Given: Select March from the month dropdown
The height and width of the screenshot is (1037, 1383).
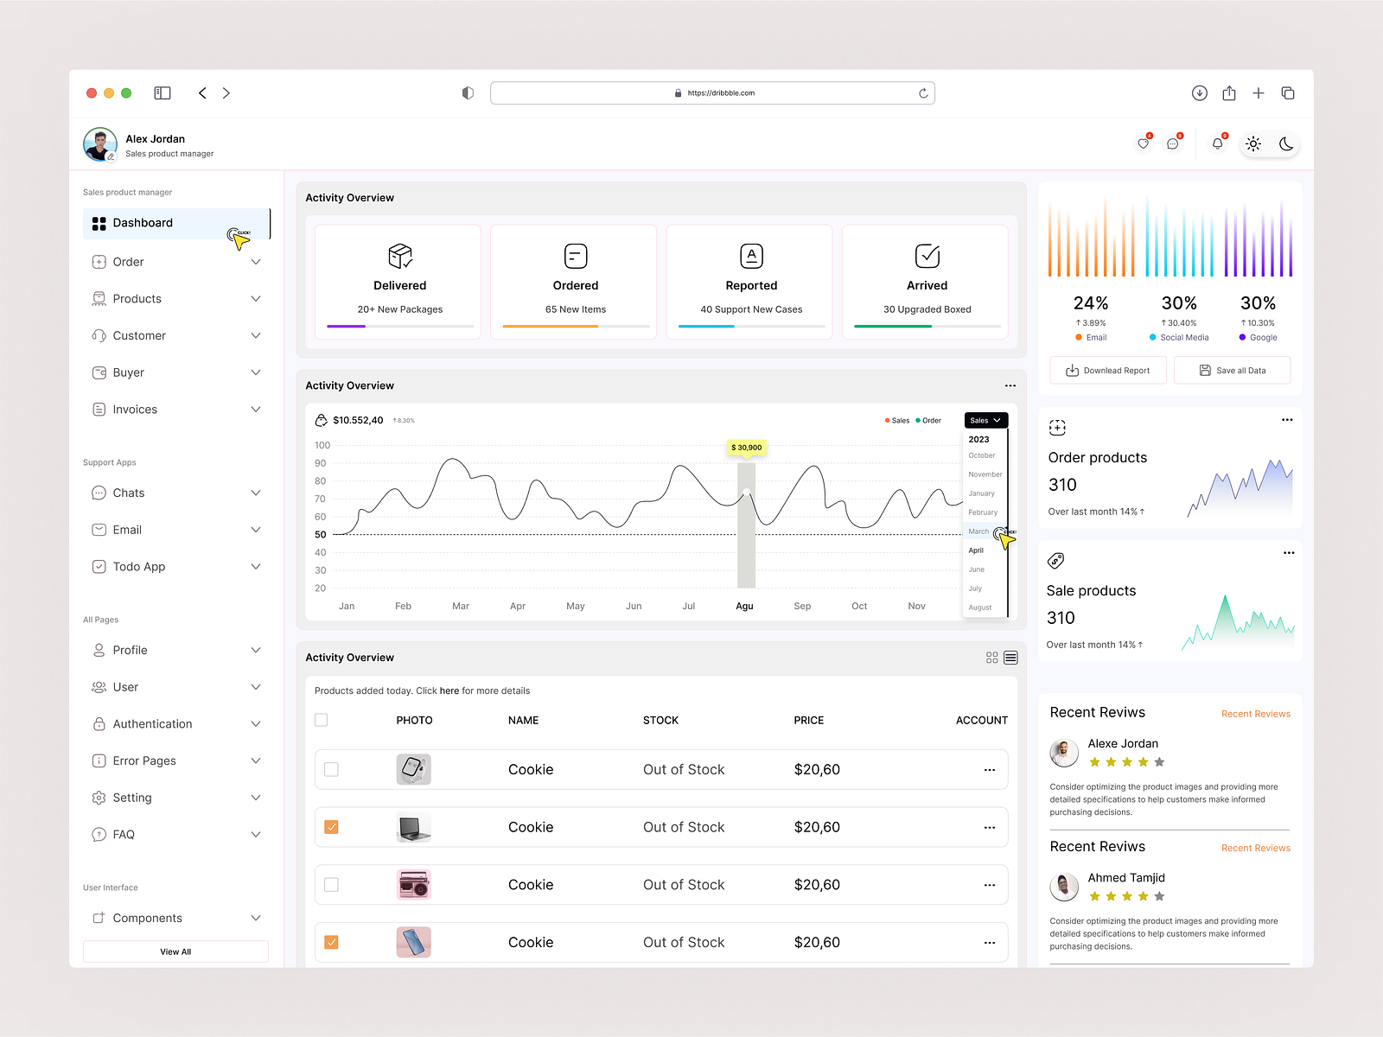Looking at the screenshot, I should click(978, 531).
